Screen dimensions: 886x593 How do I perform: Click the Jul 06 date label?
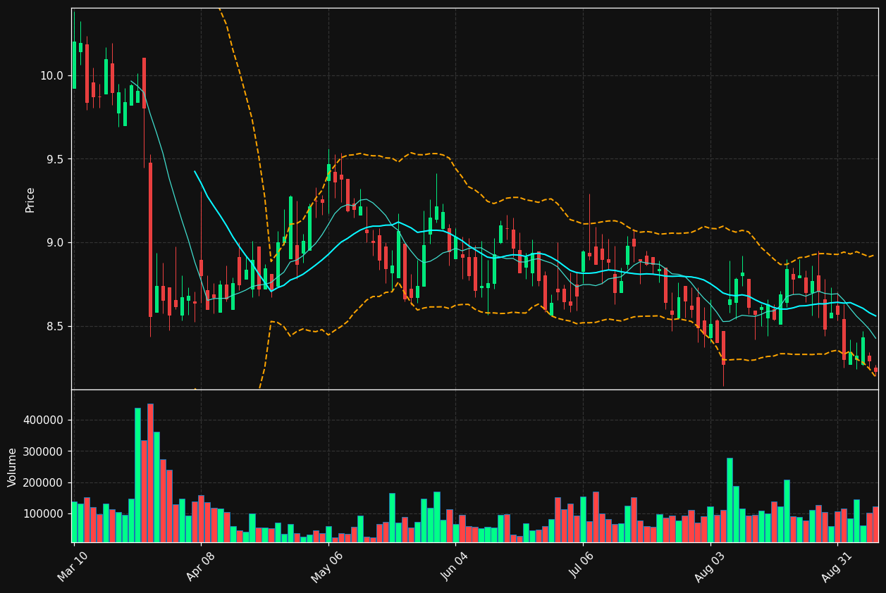582,567
